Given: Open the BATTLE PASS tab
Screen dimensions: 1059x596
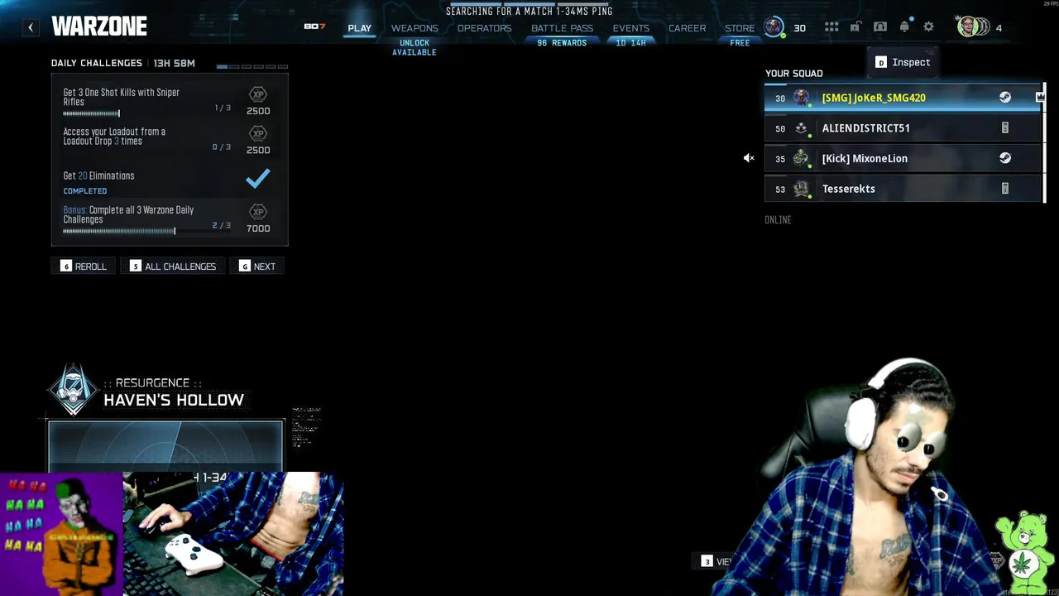Looking at the screenshot, I should (562, 28).
